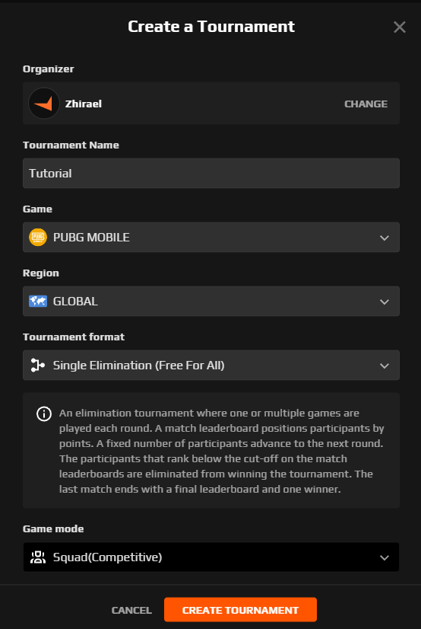Image resolution: width=421 pixels, height=629 pixels.
Task: Expand the Game field chevron arrow
Action: 385,238
